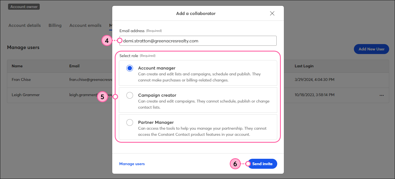Viewport: 395px width, 179px height.
Task: Open Leigh Grammer row more options menu
Action: 382,95
